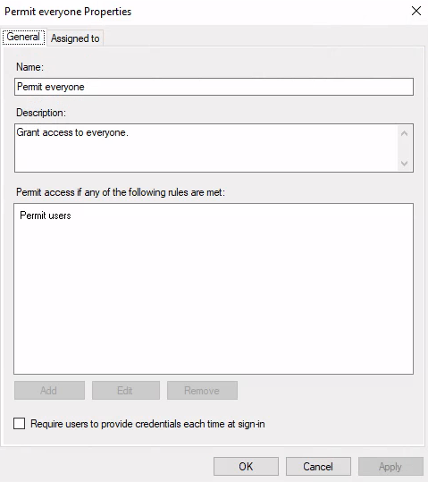Click the Permit access rules heading label
The height and width of the screenshot is (482, 428).
[121, 192]
